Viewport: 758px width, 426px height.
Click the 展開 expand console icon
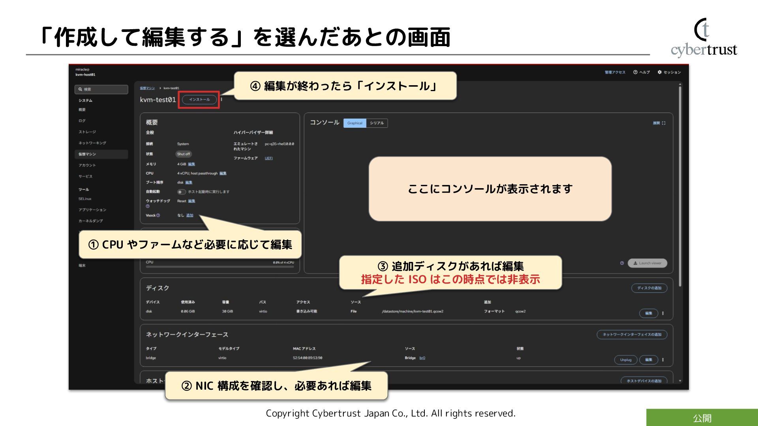[664, 123]
